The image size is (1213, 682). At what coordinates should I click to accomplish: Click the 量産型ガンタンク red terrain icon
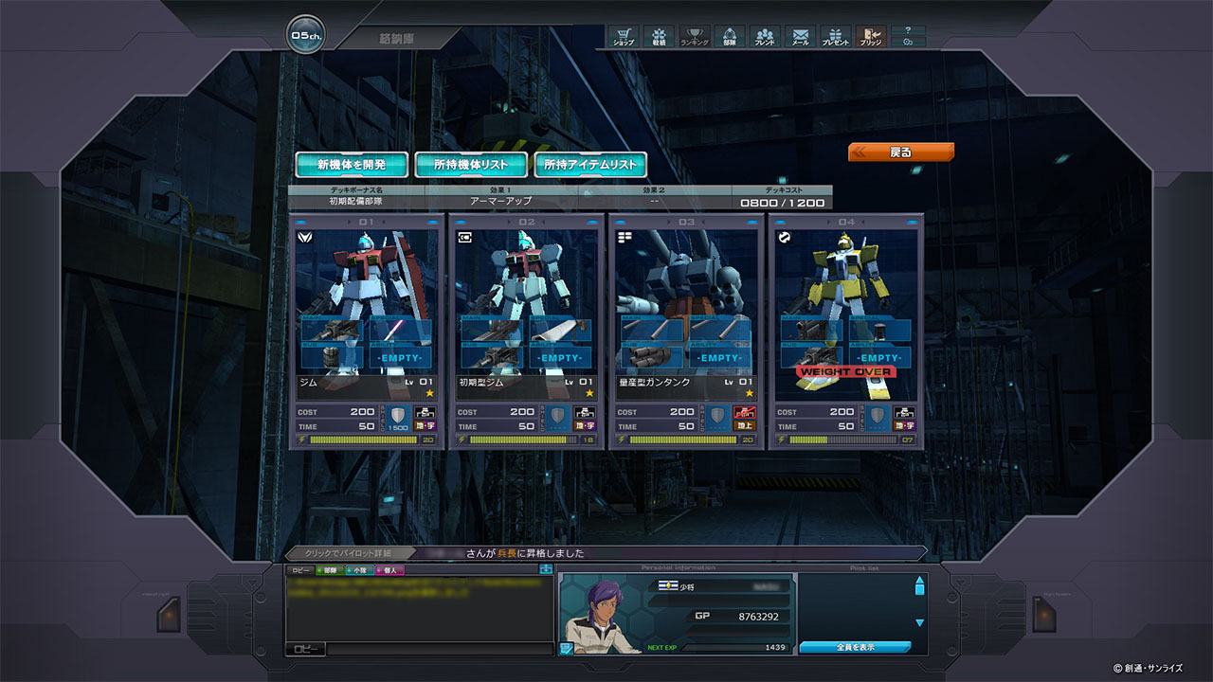pos(745,413)
